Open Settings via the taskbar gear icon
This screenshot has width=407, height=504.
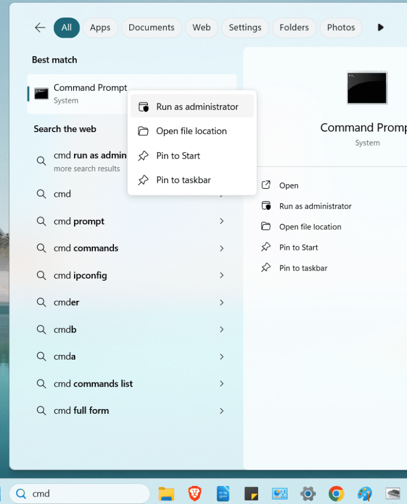(x=307, y=493)
